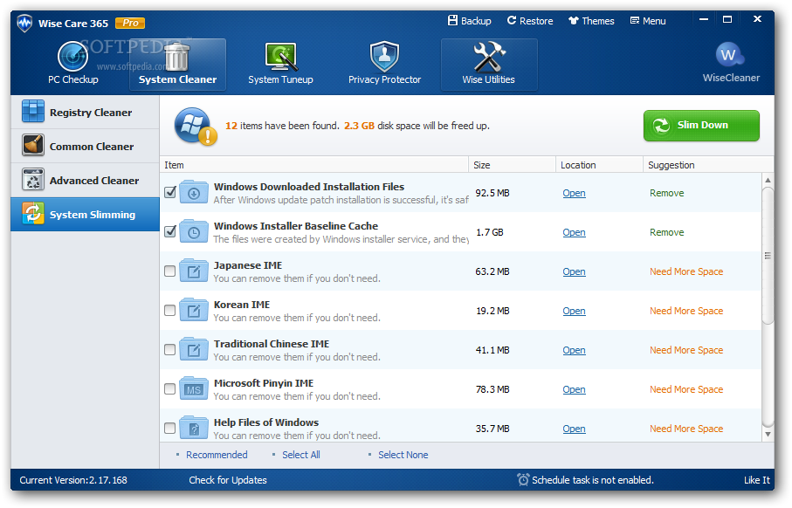Click the scrollbar up arrow
792x508 pixels.
[x=768, y=181]
